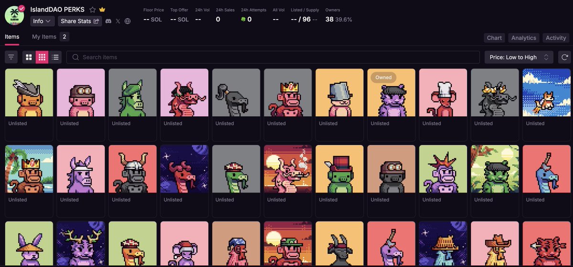Open the collection's Discord link icon
573x267 pixels.
coord(108,21)
